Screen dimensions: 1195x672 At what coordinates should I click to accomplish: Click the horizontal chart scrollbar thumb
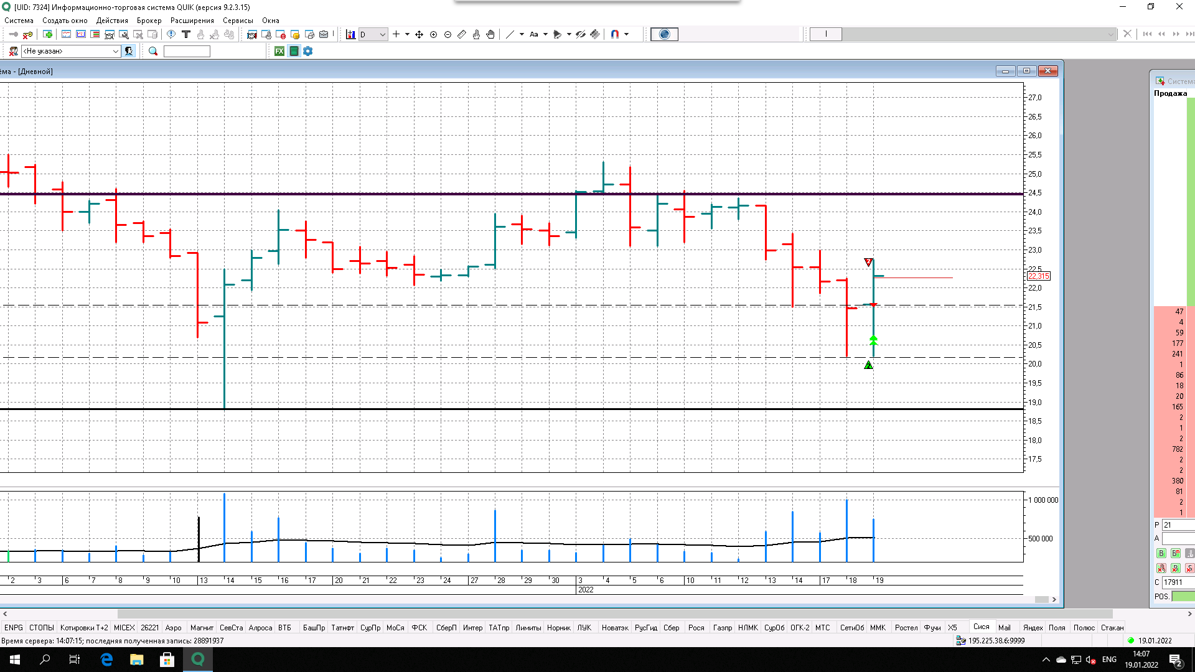(x=1041, y=600)
